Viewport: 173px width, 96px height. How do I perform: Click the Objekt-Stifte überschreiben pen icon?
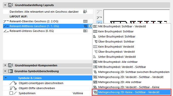point(13,88)
